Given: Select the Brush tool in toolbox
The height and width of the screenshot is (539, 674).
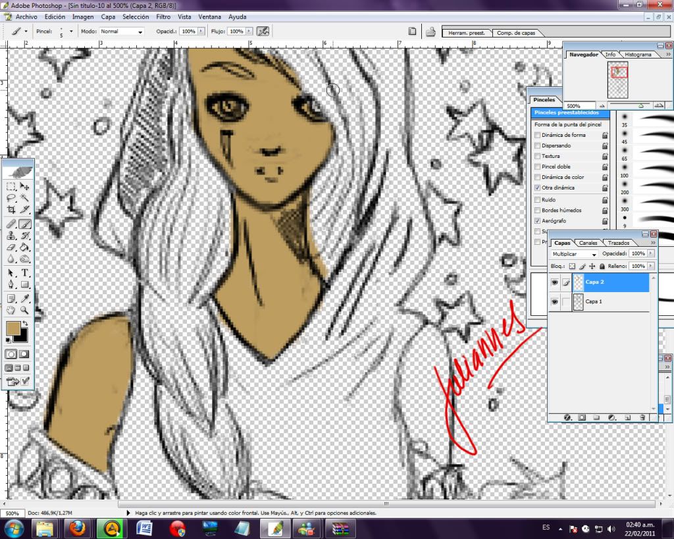Looking at the screenshot, I should click(25, 224).
